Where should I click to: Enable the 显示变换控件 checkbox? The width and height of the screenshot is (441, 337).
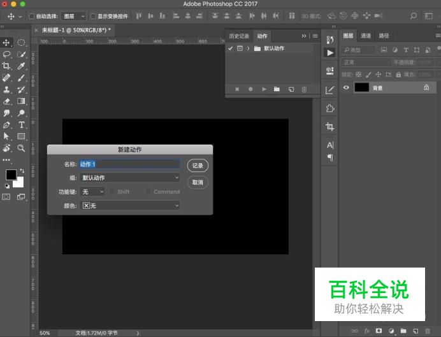(x=93, y=16)
